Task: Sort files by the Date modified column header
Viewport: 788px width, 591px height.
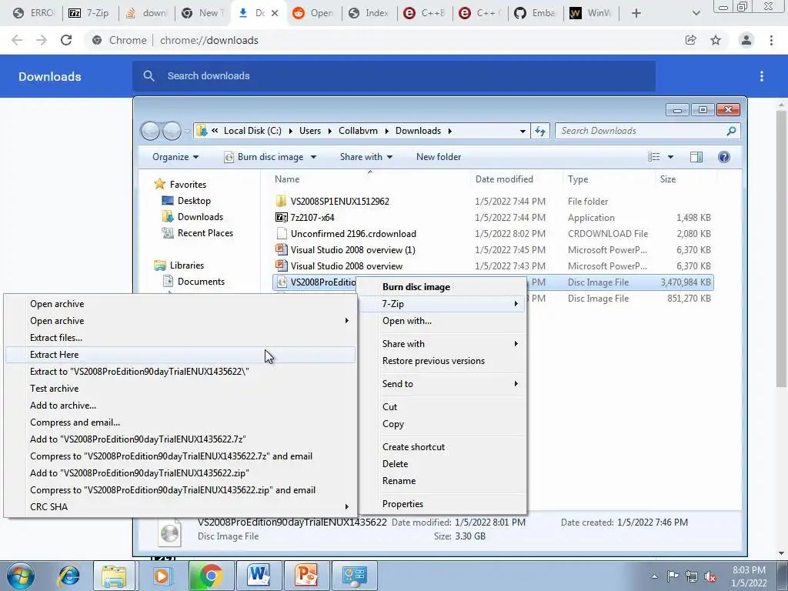Action: pyautogui.click(x=516, y=179)
